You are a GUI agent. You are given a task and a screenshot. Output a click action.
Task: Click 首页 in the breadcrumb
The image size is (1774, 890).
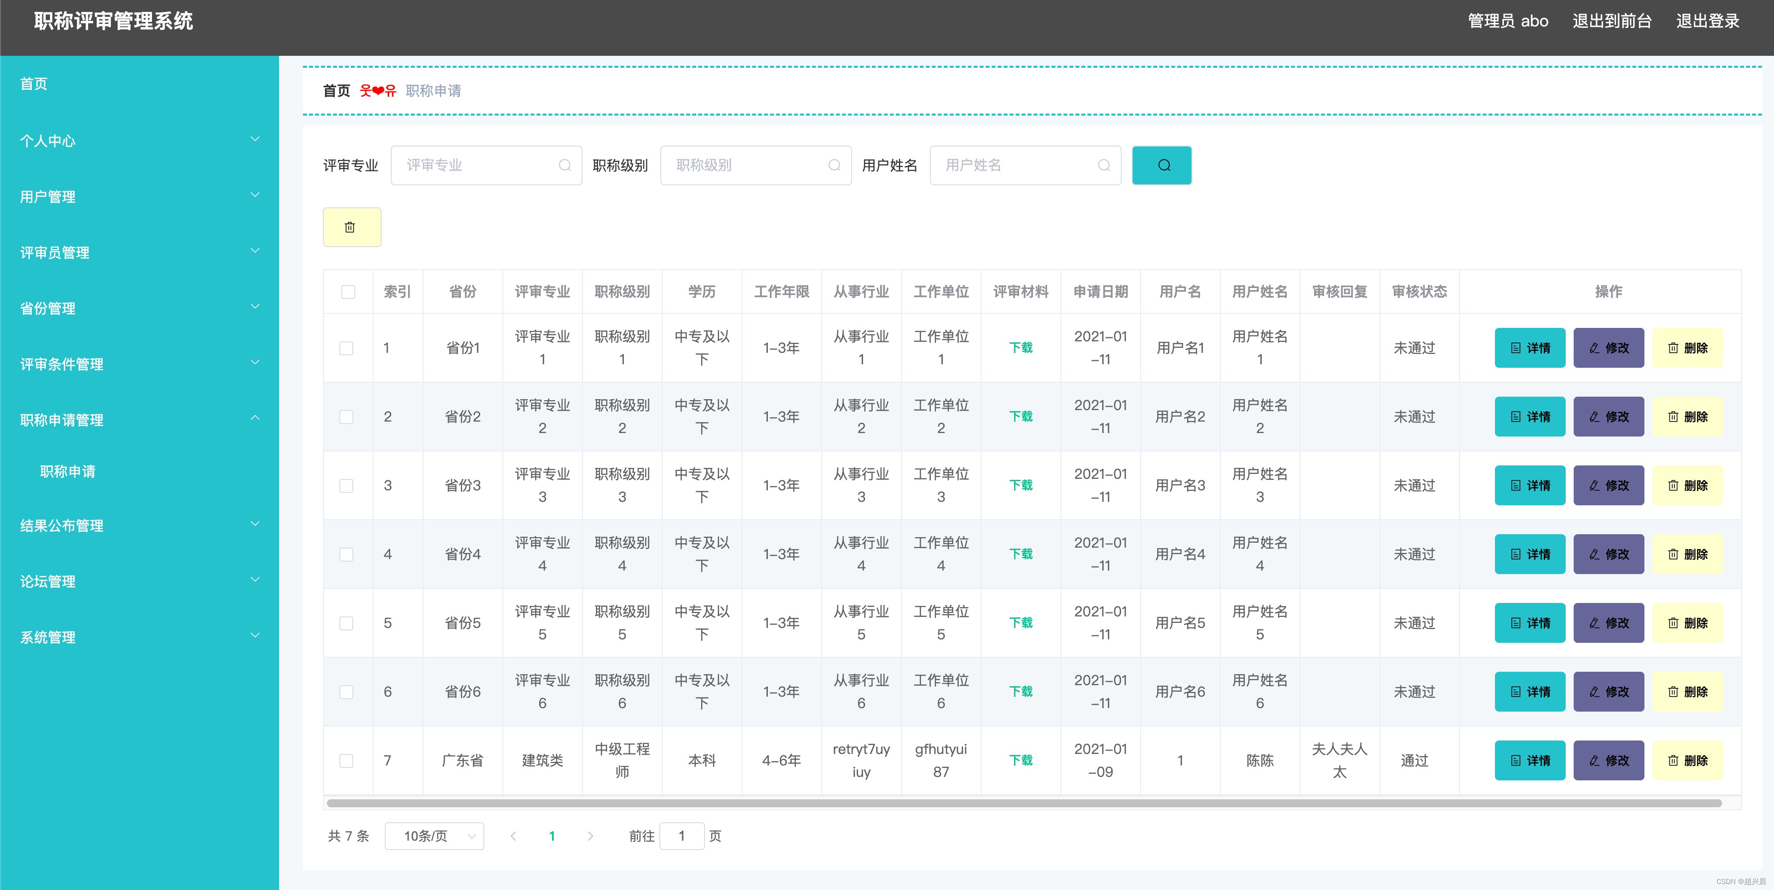click(x=337, y=91)
